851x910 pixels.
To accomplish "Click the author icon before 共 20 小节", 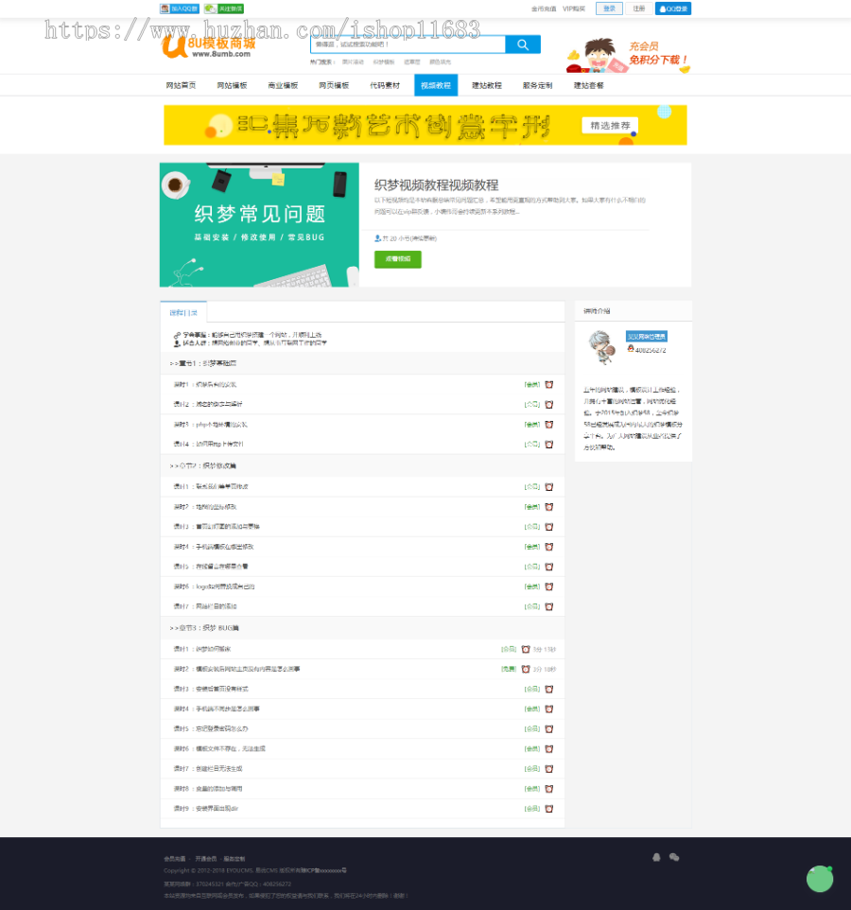I will coord(376,237).
